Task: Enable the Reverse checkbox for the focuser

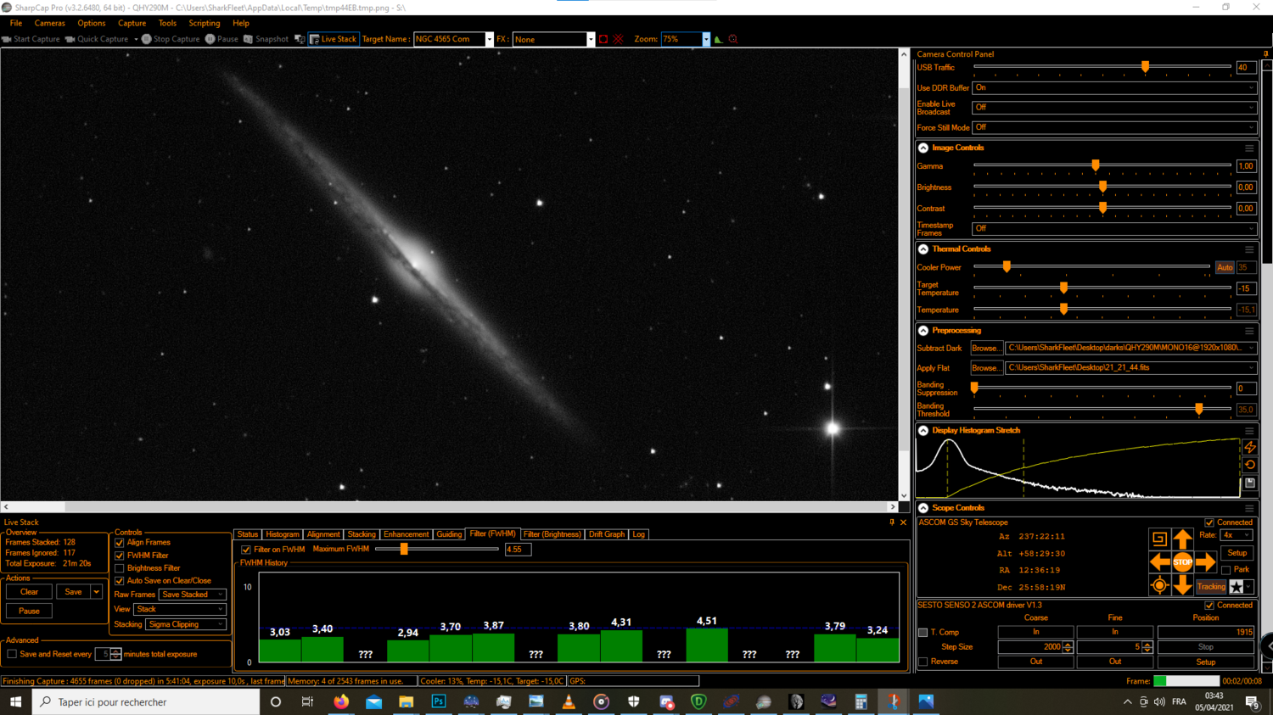Action: pyautogui.click(x=923, y=662)
